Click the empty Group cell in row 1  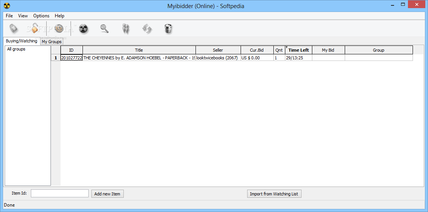(x=379, y=58)
